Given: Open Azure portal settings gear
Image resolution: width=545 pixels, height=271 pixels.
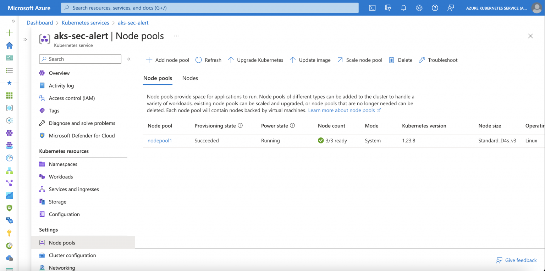Looking at the screenshot, I should tap(419, 8).
